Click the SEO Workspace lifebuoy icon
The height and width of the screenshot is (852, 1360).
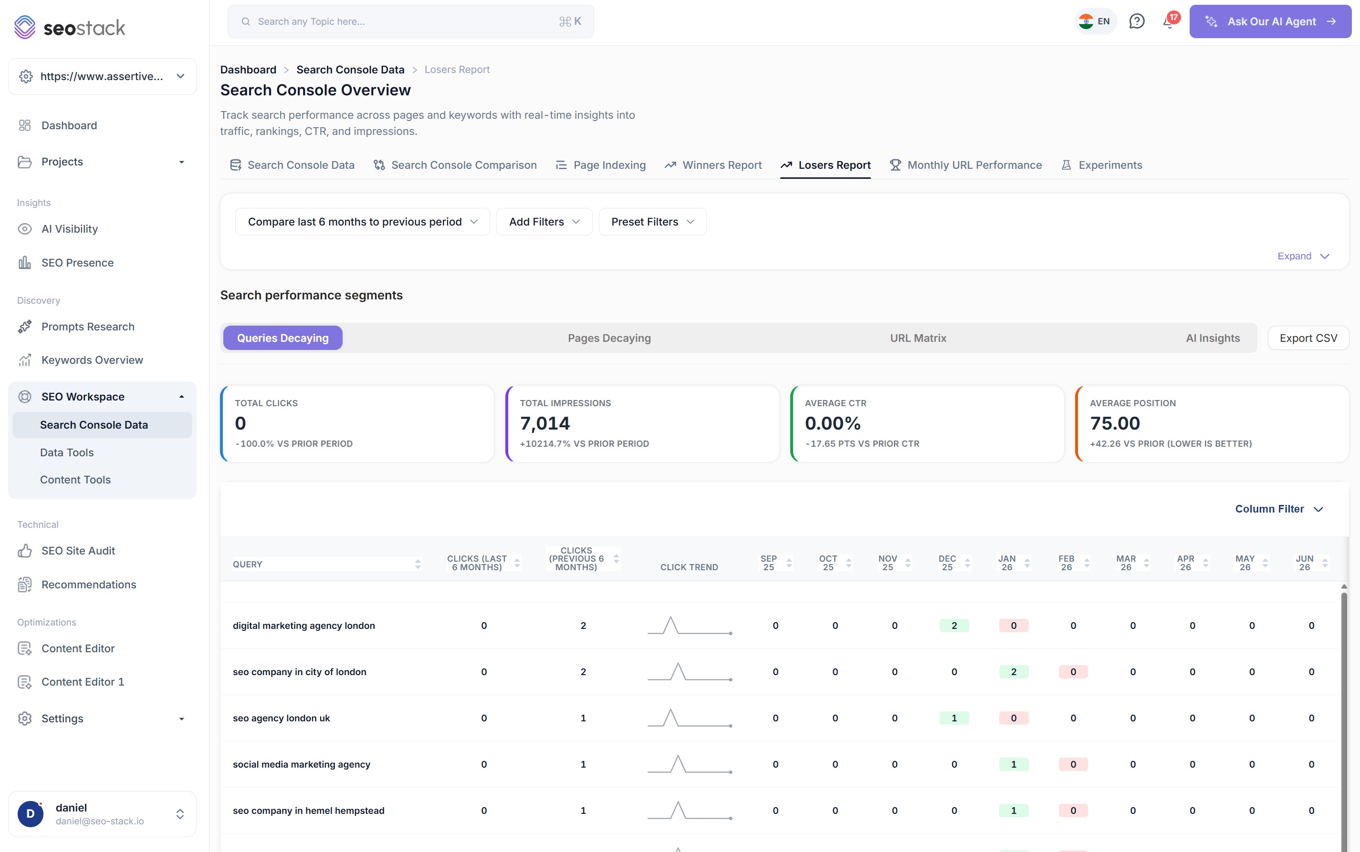click(25, 397)
